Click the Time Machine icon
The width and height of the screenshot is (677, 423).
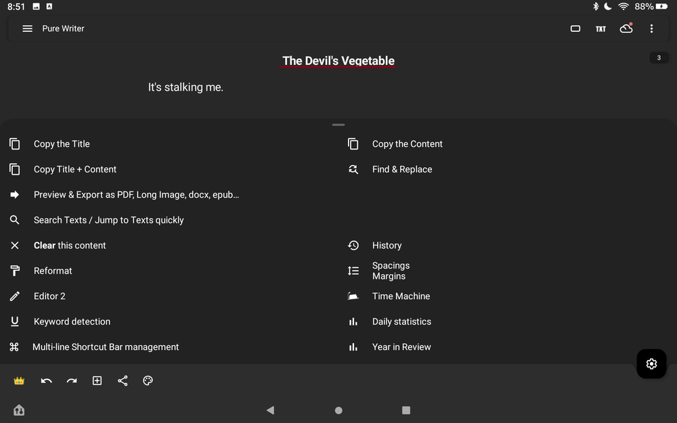pos(353,296)
